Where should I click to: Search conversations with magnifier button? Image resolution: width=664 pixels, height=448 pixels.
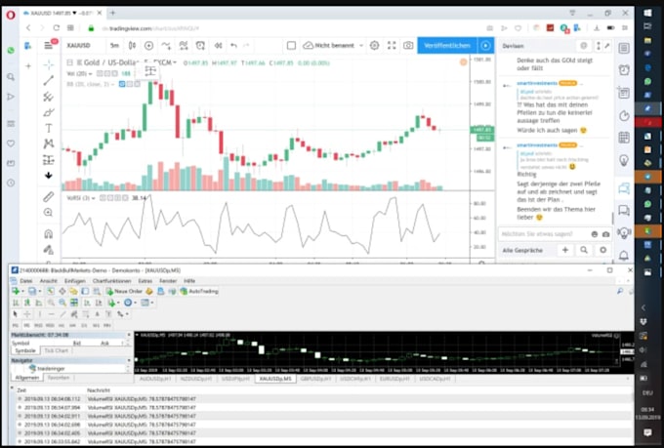tap(584, 250)
